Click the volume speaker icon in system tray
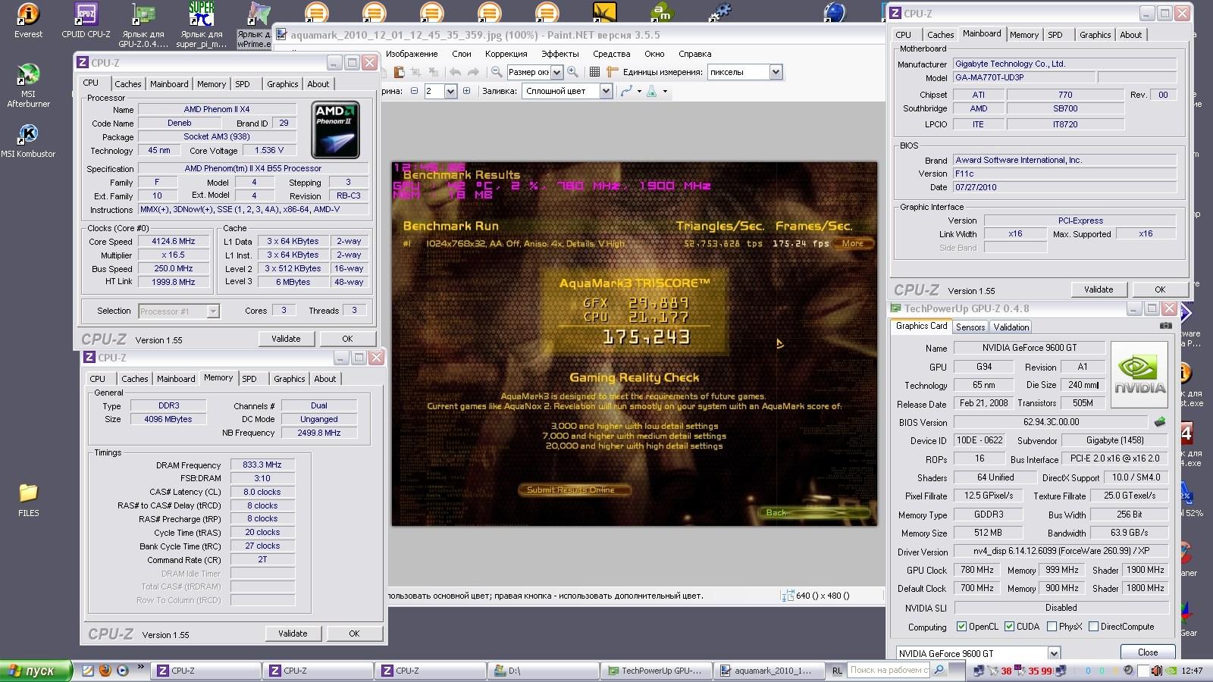Screen dimensions: 1213x682 coord(1157,671)
